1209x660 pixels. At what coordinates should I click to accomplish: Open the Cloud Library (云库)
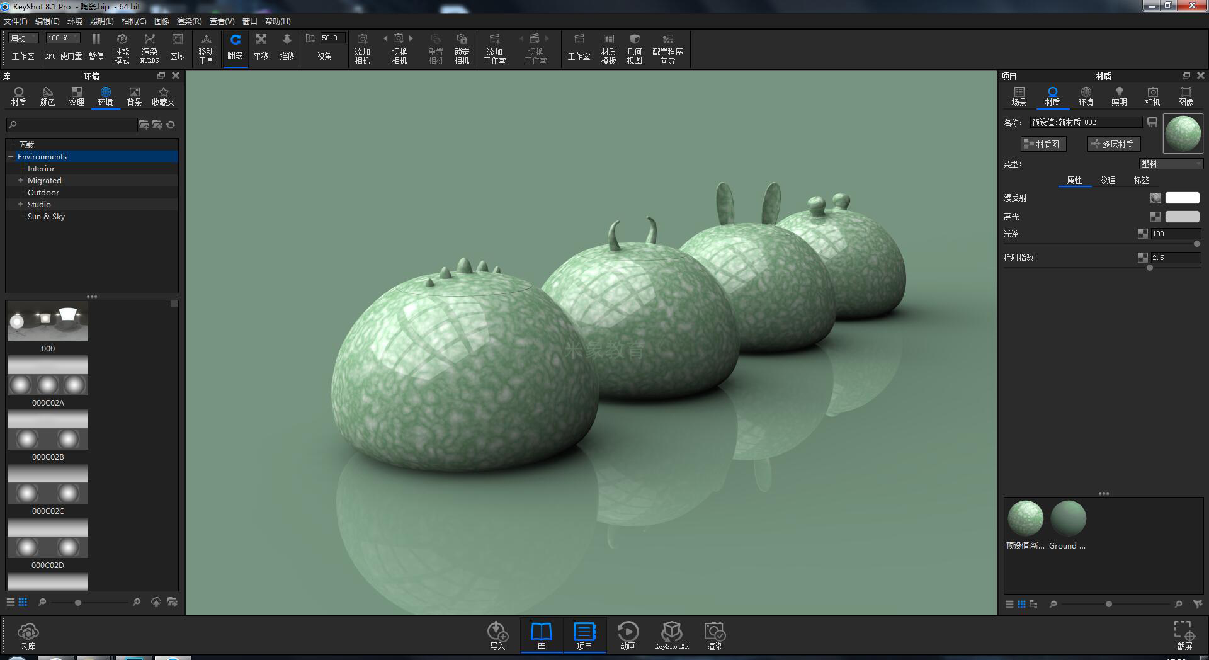click(x=28, y=635)
